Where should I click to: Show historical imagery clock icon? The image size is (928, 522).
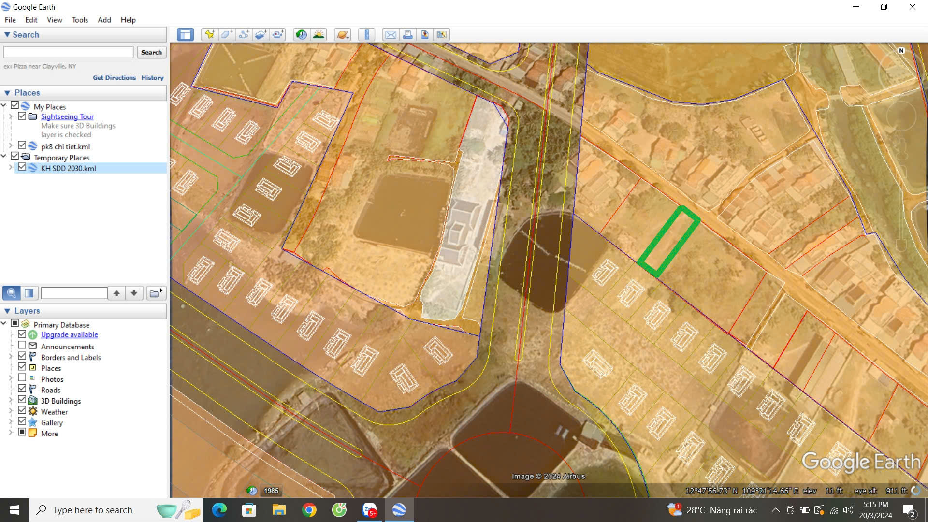tap(301, 34)
